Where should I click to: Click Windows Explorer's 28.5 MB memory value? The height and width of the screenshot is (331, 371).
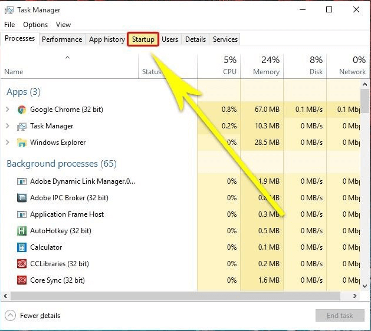coord(267,143)
